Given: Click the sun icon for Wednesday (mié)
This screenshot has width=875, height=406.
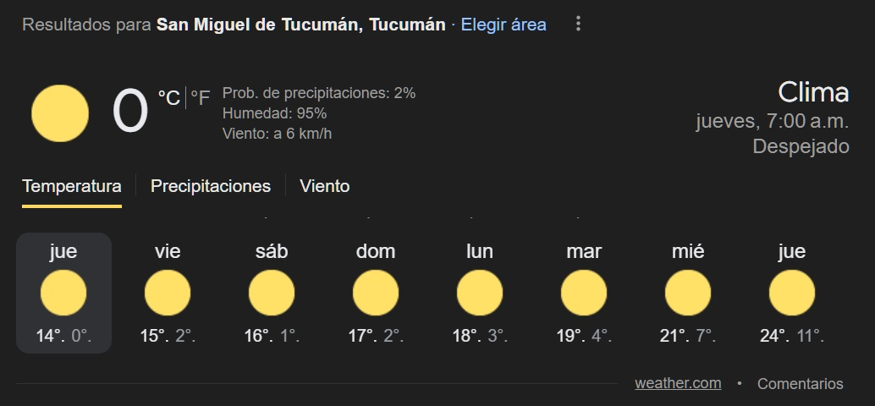Looking at the screenshot, I should (688, 294).
